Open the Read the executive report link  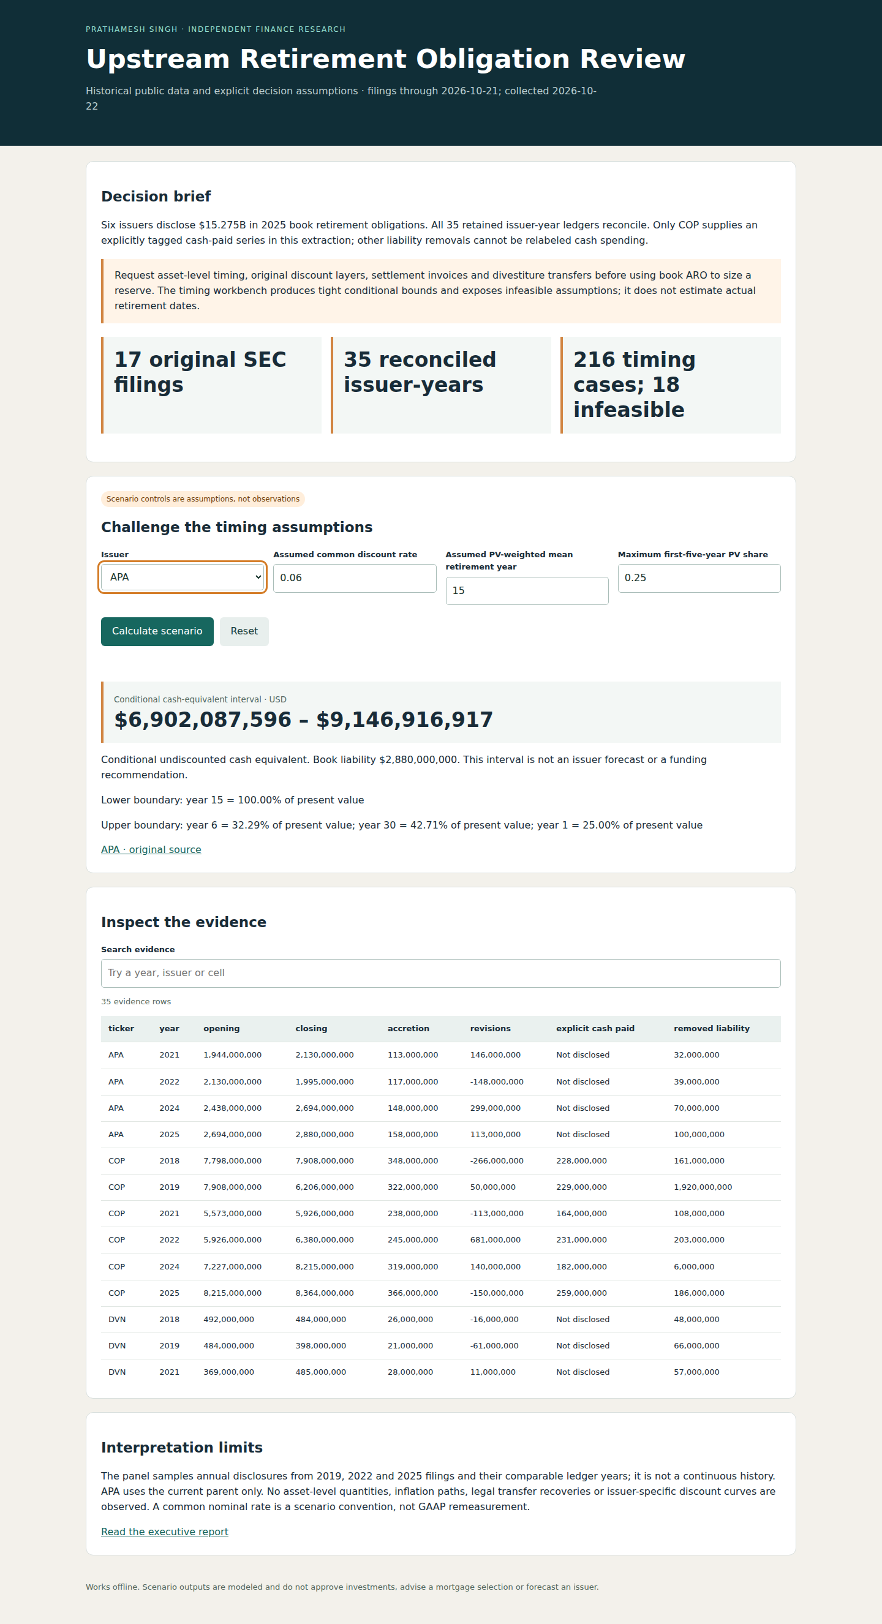pos(165,1532)
